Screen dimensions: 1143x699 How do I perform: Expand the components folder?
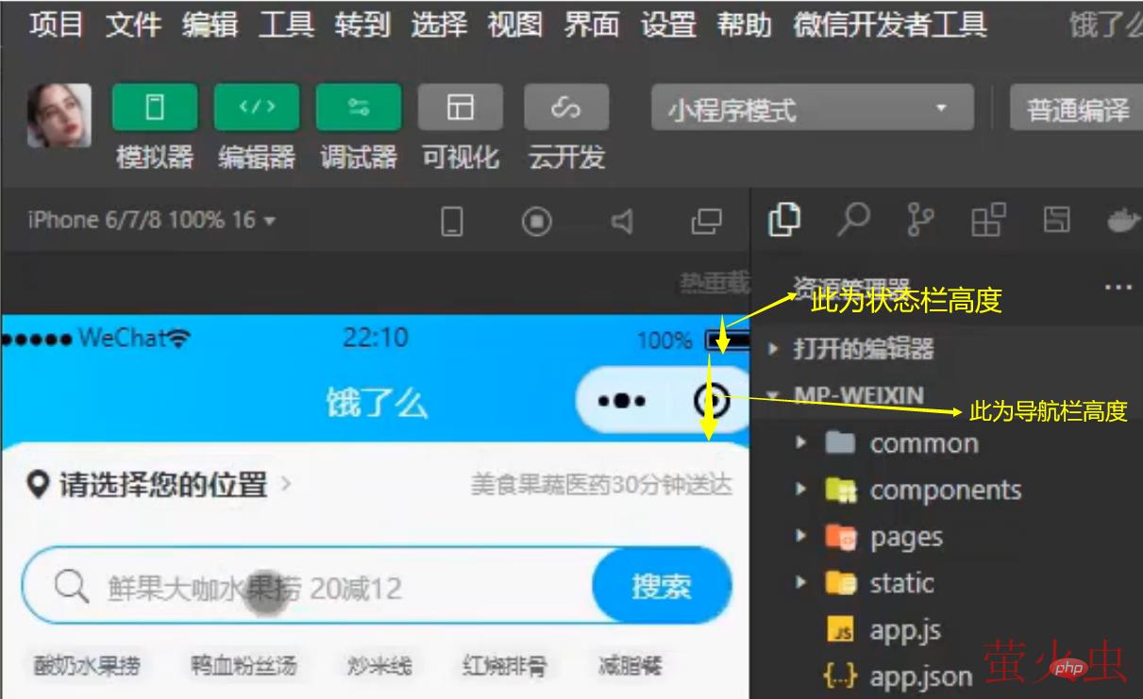[x=945, y=491]
